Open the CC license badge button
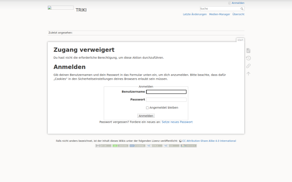Viewport: 292px width, 182px height. click(103, 146)
